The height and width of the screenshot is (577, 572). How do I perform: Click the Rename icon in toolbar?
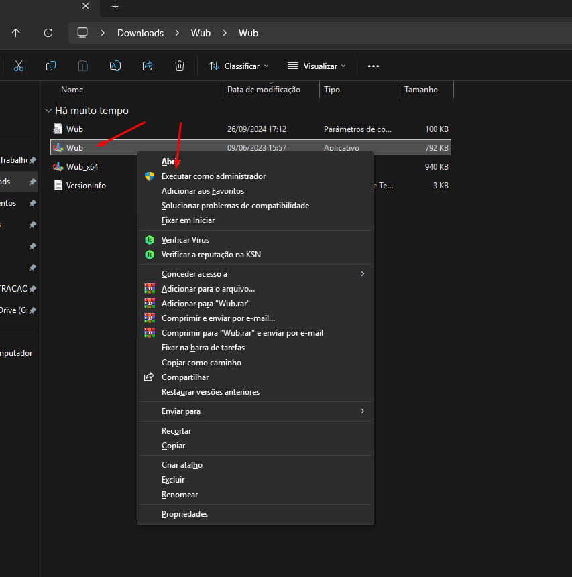[115, 66]
